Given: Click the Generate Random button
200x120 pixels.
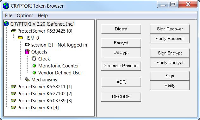Looking at the screenshot, I should coord(121,66).
